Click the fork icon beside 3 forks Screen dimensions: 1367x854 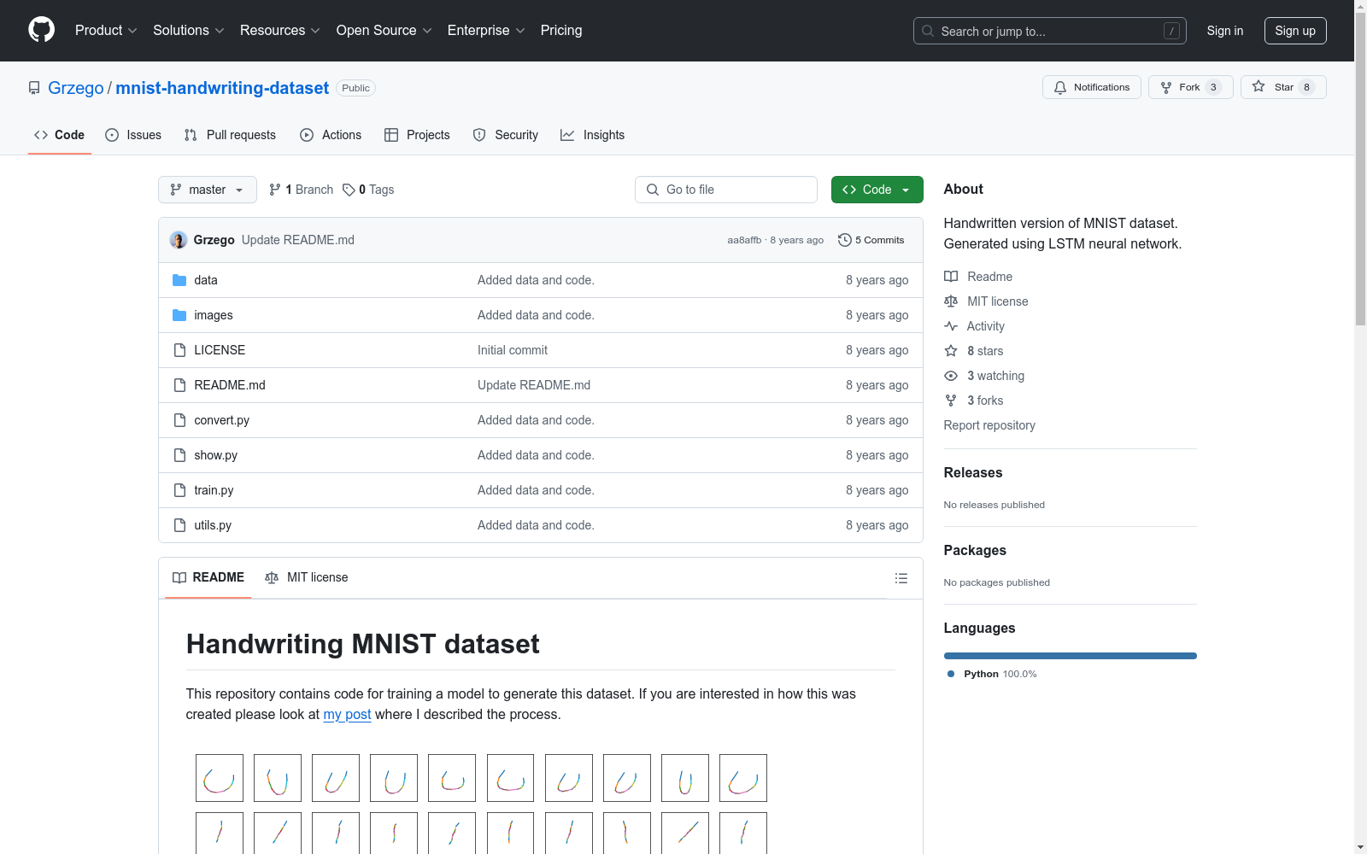(951, 401)
